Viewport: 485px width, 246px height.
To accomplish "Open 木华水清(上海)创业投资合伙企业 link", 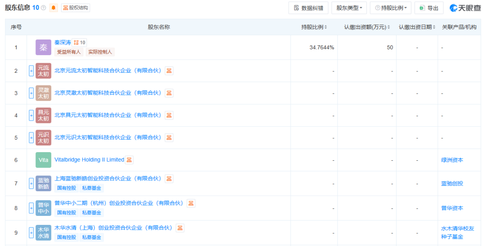I will click(x=113, y=228).
